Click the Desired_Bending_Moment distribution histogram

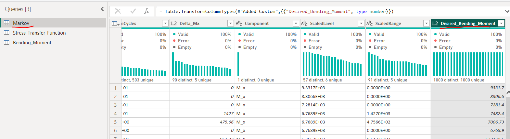point(468,64)
